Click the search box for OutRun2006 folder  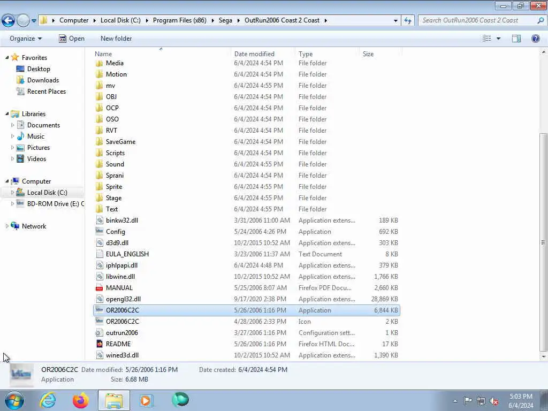[x=482, y=20]
